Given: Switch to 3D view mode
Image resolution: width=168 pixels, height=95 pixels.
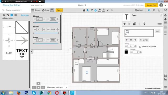Looking at the screenshot, I should (154, 10).
